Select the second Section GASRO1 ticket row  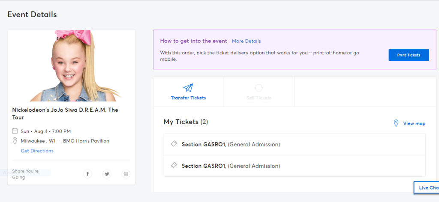[295, 166]
